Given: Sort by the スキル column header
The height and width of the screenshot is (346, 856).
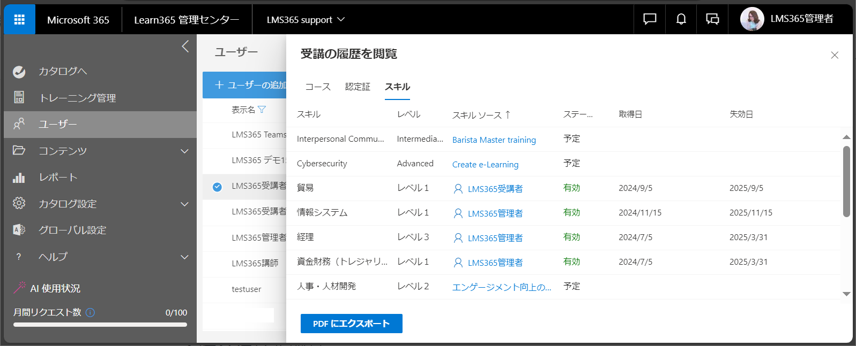Looking at the screenshot, I should pyautogui.click(x=309, y=114).
